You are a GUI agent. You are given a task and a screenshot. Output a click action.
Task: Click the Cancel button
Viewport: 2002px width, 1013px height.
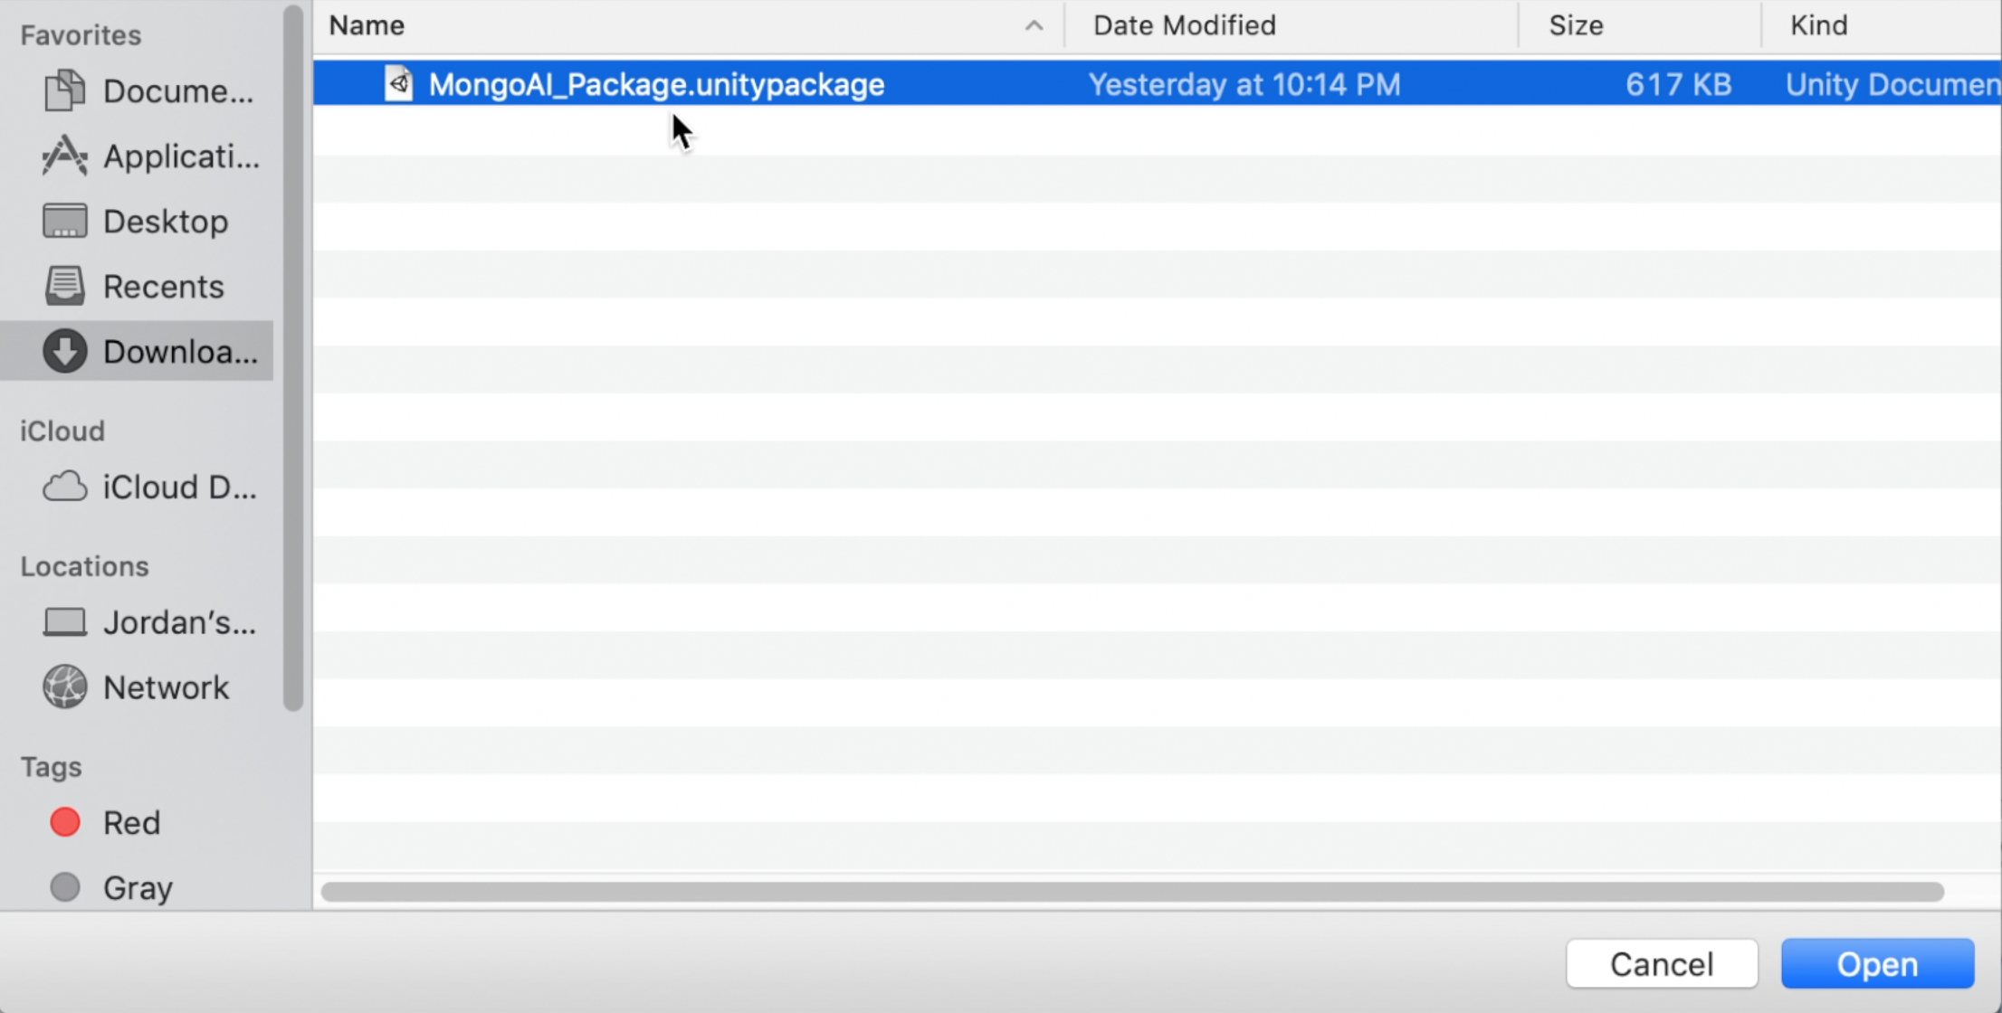pos(1662,964)
